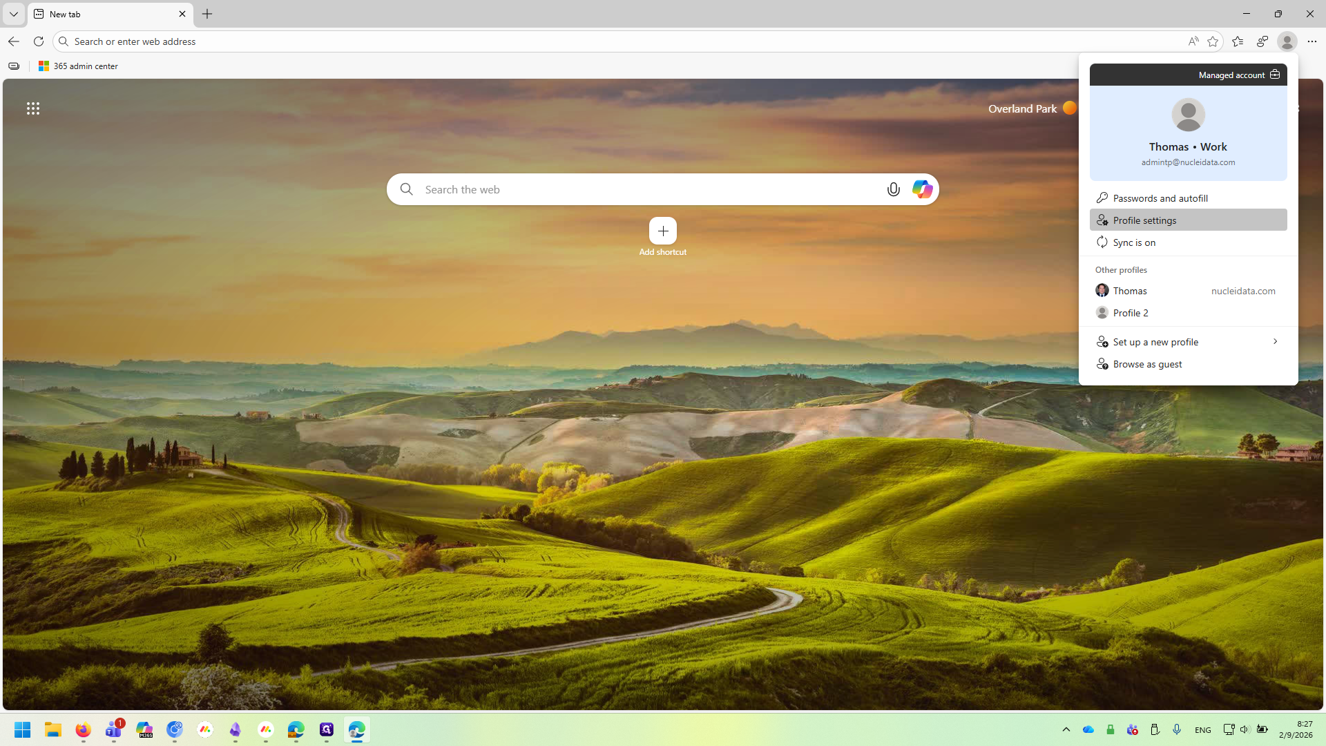Open Settings and more ellipsis menu
This screenshot has height=746, width=1326.
1312,41
